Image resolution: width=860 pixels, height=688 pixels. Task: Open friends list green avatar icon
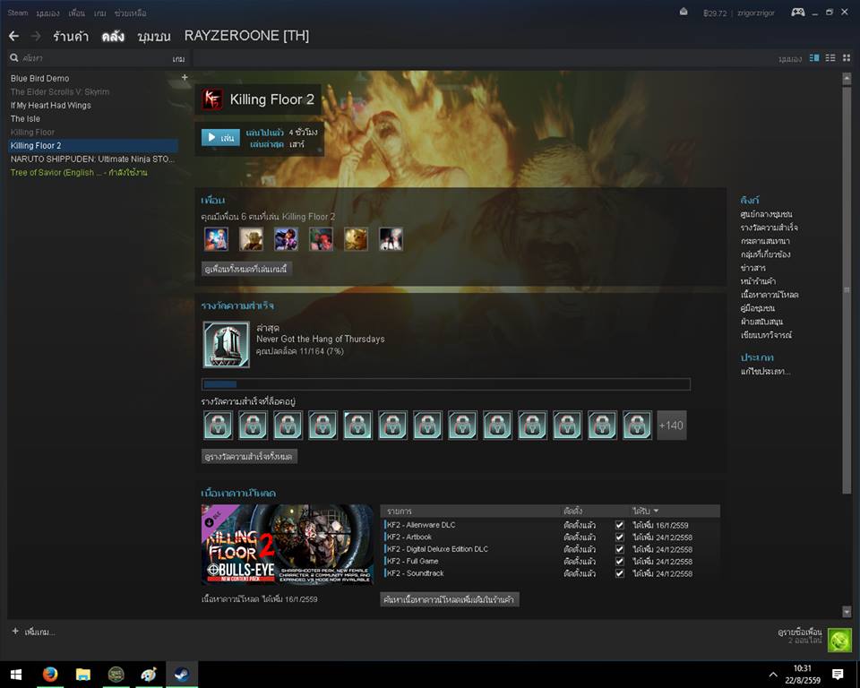click(x=839, y=640)
